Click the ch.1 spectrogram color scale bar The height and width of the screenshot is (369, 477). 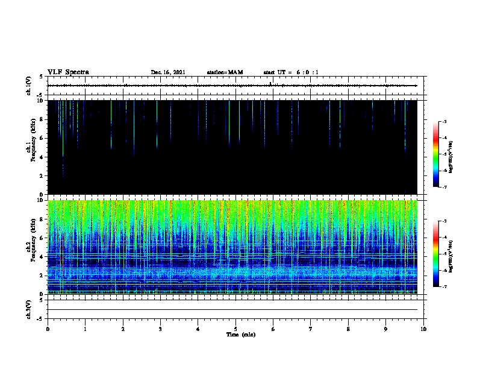(436, 154)
